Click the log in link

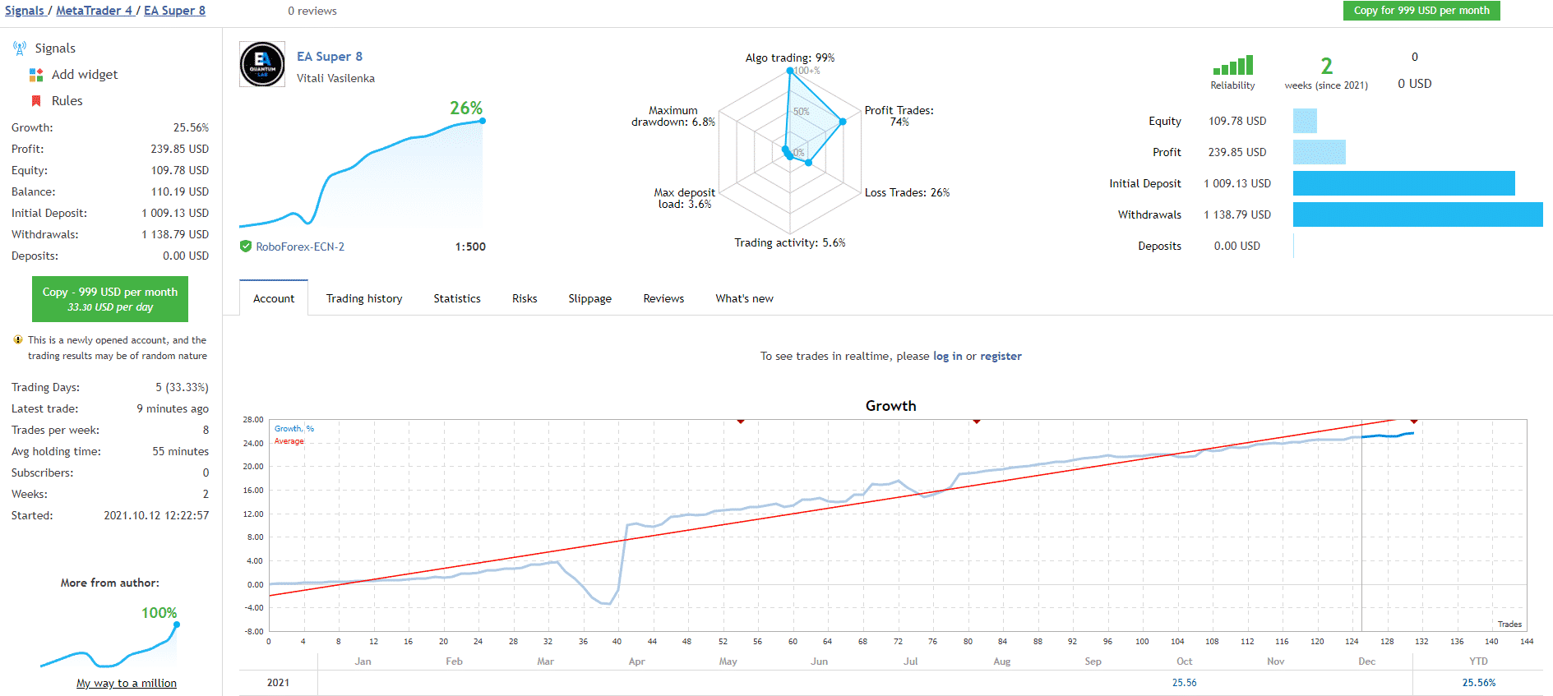pyautogui.click(x=947, y=356)
